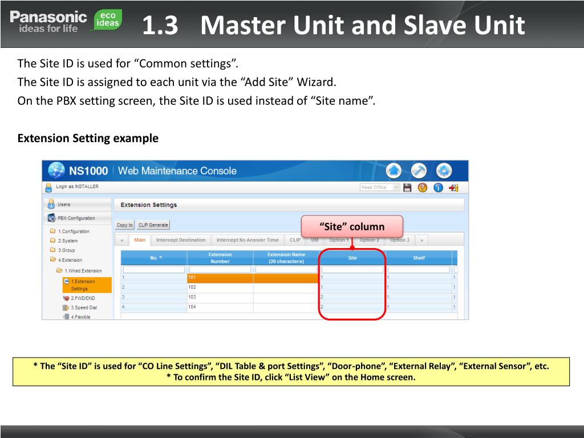Open the Option 2 tab

pyautogui.click(x=370, y=240)
